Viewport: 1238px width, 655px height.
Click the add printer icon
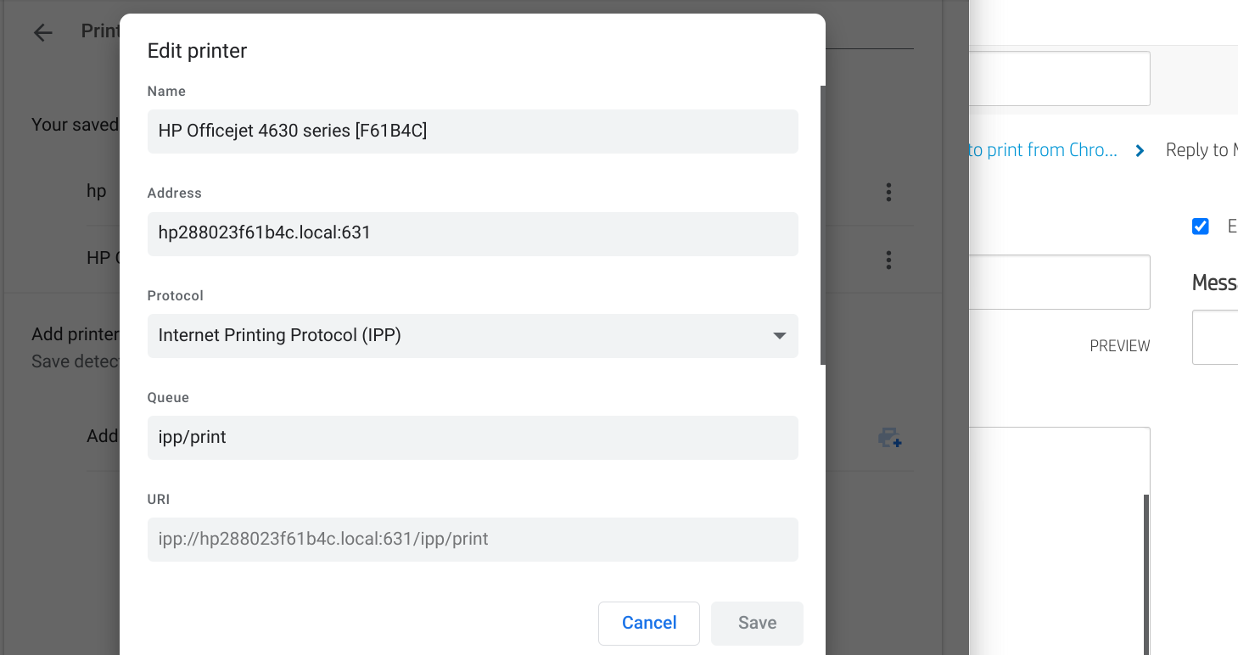point(889,438)
